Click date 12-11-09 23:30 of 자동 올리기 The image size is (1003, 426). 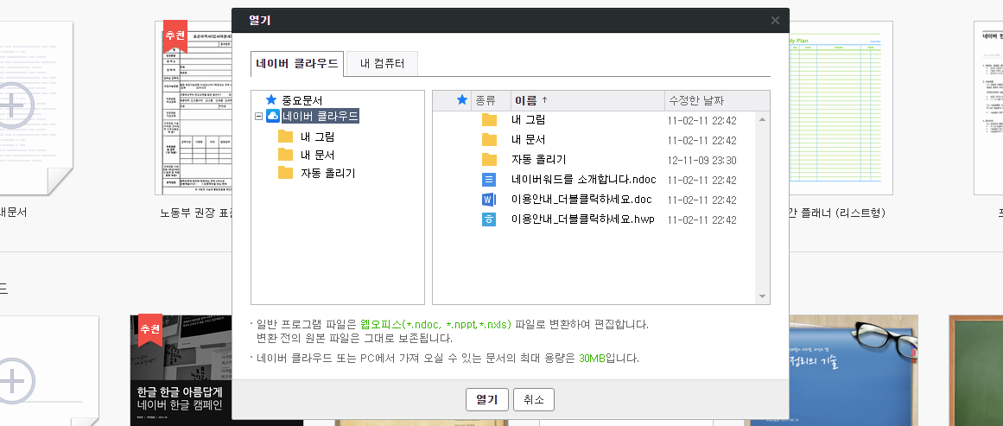(x=701, y=161)
